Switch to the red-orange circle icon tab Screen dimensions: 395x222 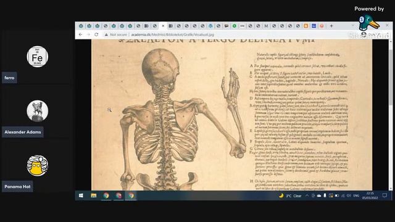point(322,26)
